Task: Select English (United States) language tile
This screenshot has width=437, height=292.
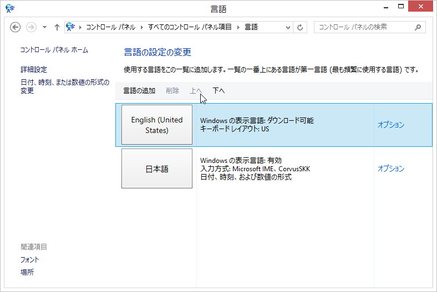Action: [x=157, y=125]
